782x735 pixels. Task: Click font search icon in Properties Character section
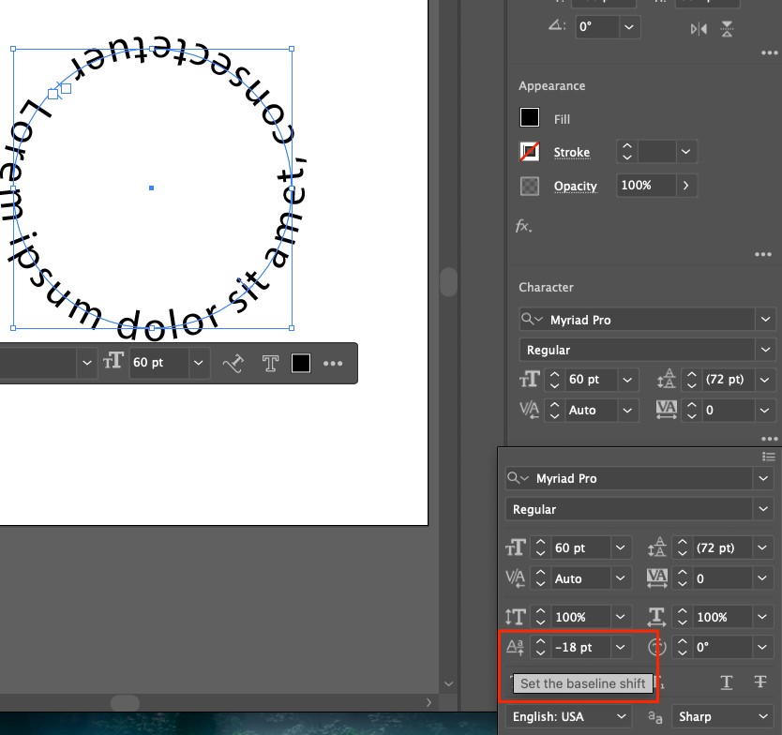(531, 319)
